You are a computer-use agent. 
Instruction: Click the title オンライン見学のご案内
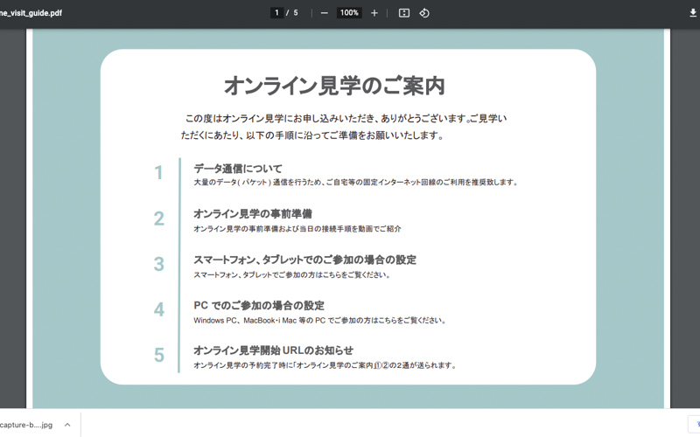[x=334, y=86]
